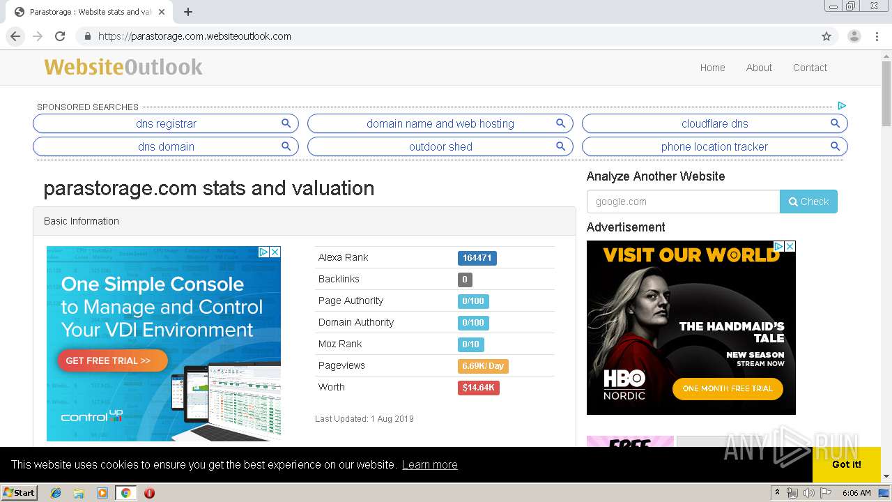The width and height of the screenshot is (892, 502).
Task: Open AdChoices info on HBO ad
Action: click(779, 246)
